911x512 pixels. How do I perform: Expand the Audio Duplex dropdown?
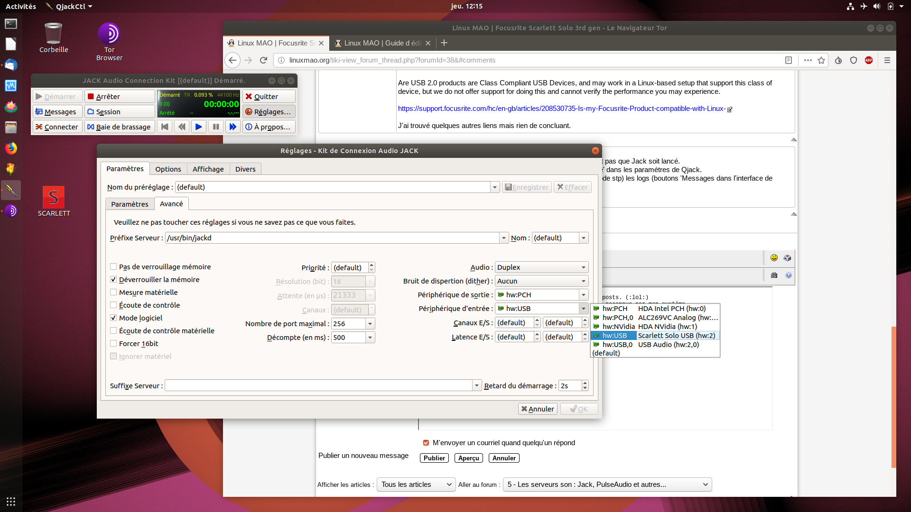pyautogui.click(x=541, y=267)
